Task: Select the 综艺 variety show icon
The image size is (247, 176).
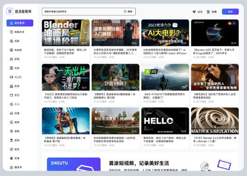Action: tap(11, 95)
